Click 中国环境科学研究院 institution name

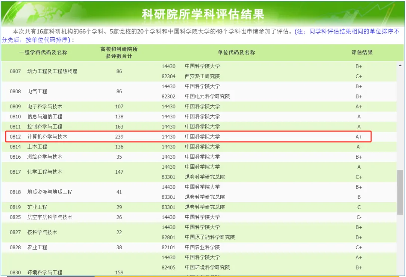tap(207, 268)
